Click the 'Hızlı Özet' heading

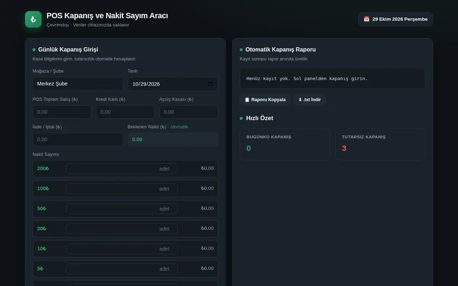(x=260, y=118)
